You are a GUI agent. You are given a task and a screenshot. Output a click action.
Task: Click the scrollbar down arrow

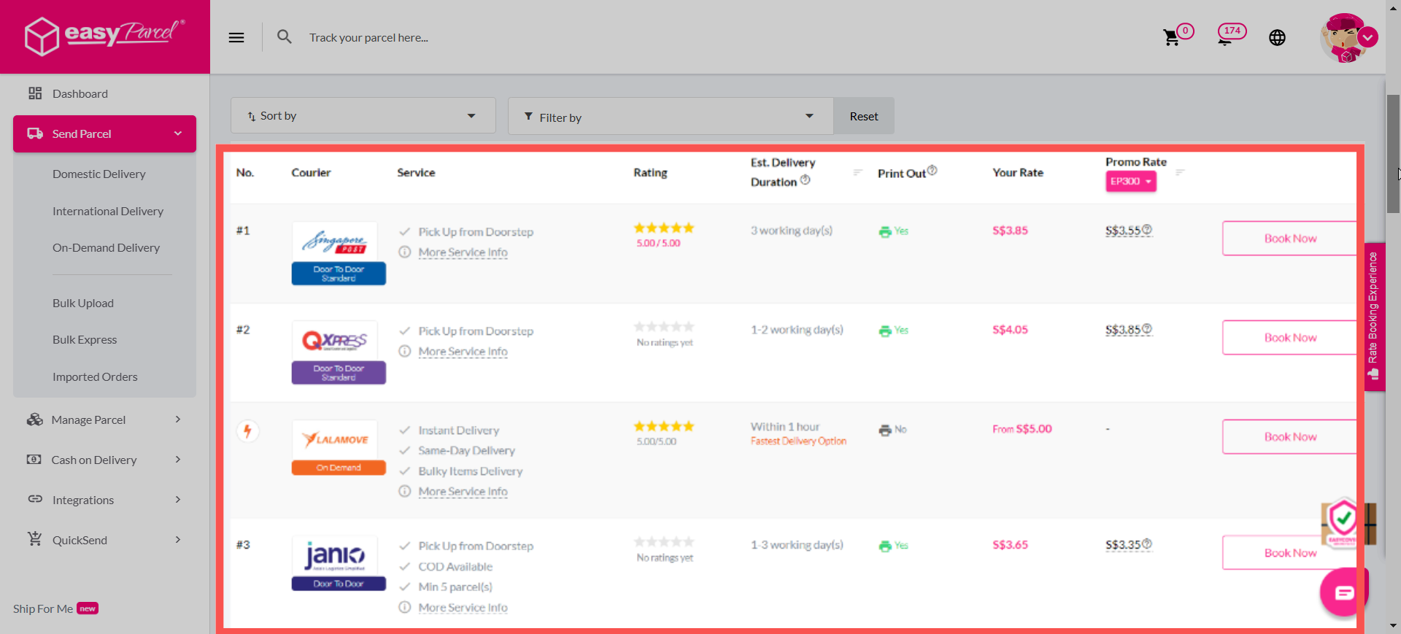(x=1393, y=626)
